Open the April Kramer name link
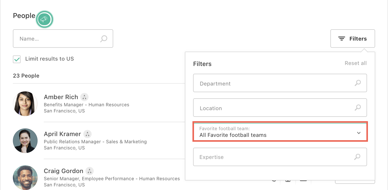 pyautogui.click(x=63, y=134)
